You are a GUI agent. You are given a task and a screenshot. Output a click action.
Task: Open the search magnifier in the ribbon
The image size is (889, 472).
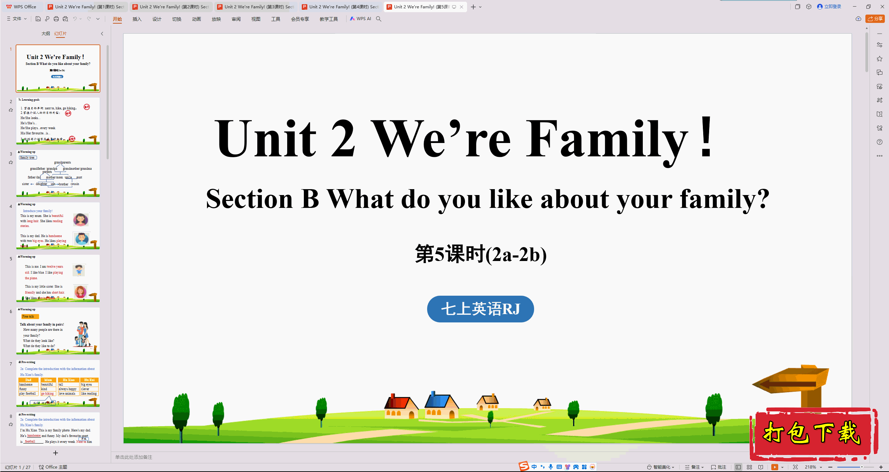coord(379,19)
